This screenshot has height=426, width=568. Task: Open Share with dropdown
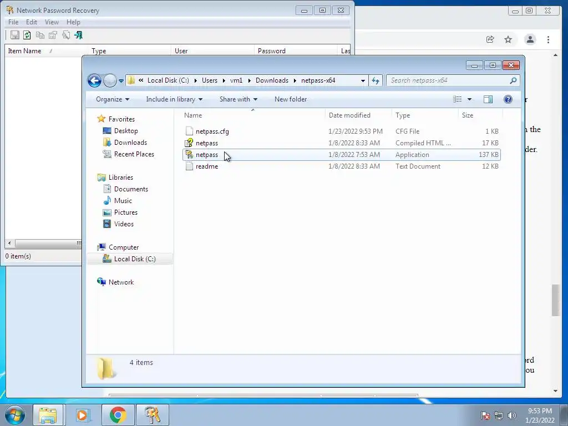[239, 99]
